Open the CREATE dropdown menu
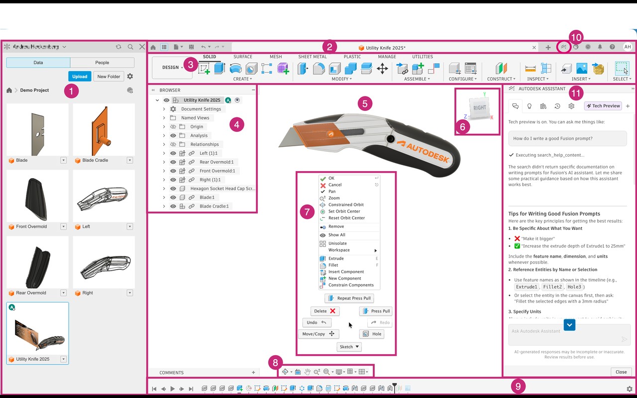637x398 pixels. pos(242,79)
